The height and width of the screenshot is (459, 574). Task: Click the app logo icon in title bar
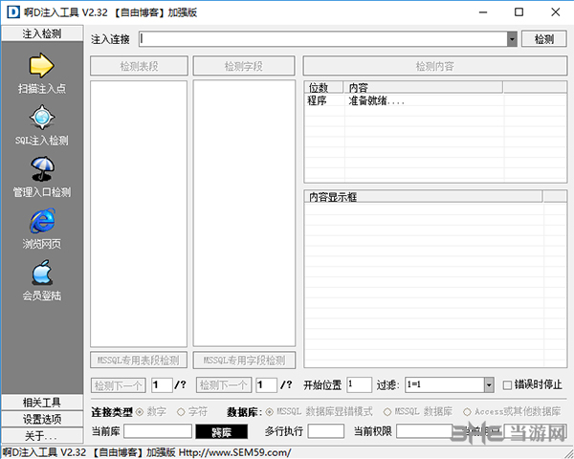click(x=13, y=12)
